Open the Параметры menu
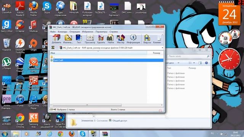This screenshot has width=244, height=137. click(x=101, y=32)
